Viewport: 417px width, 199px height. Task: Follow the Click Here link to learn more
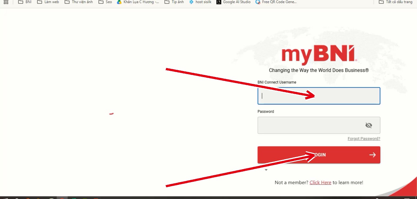[x=320, y=183]
